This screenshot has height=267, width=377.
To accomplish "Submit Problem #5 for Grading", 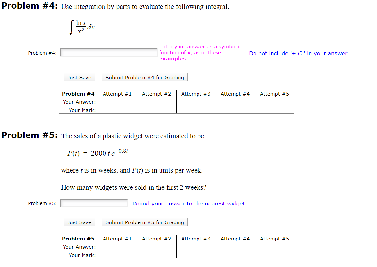I will (144, 222).
